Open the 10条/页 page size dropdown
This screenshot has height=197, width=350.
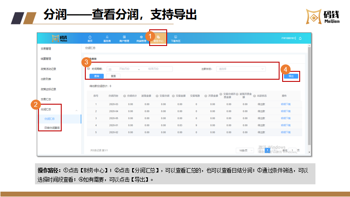(245, 150)
